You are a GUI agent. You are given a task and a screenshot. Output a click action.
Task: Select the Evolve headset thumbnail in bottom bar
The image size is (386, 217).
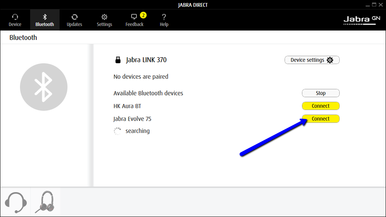pos(45,202)
